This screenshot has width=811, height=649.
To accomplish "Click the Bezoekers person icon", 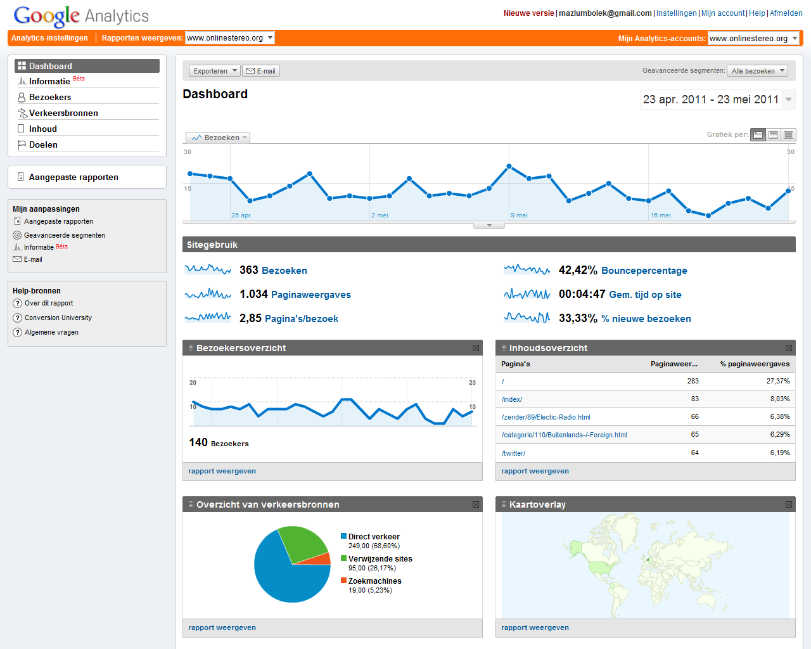I will pyautogui.click(x=22, y=97).
